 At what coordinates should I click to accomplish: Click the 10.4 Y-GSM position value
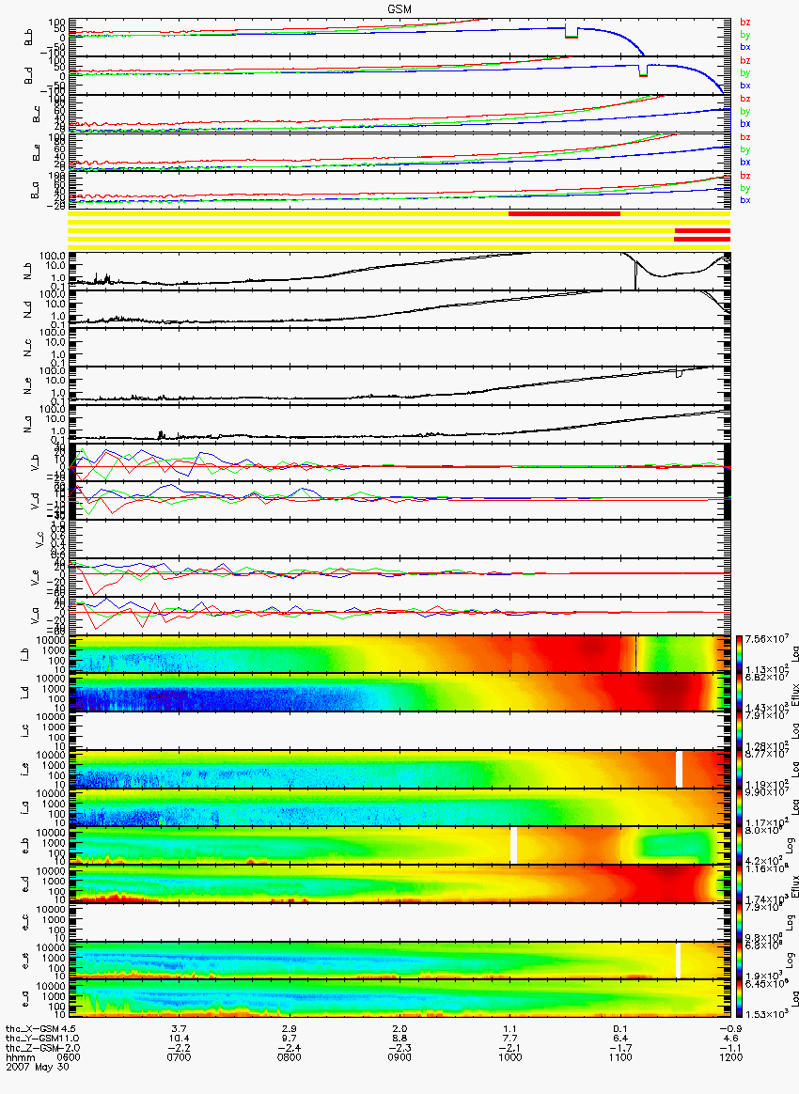click(180, 1039)
